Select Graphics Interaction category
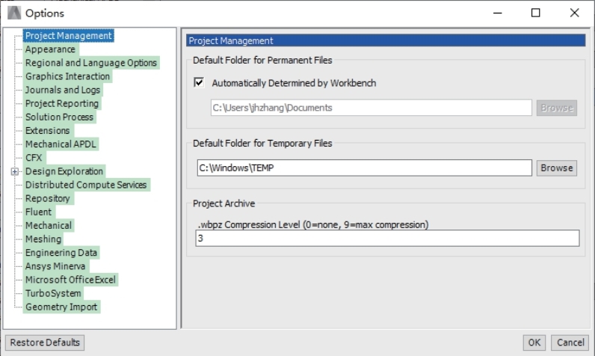This screenshot has width=595, height=356. (67, 76)
